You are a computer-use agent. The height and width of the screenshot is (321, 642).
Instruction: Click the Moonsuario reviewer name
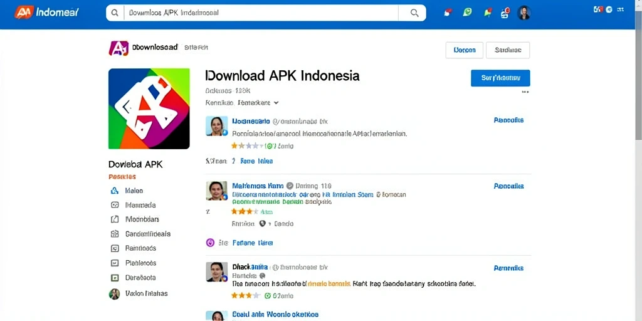pos(251,121)
